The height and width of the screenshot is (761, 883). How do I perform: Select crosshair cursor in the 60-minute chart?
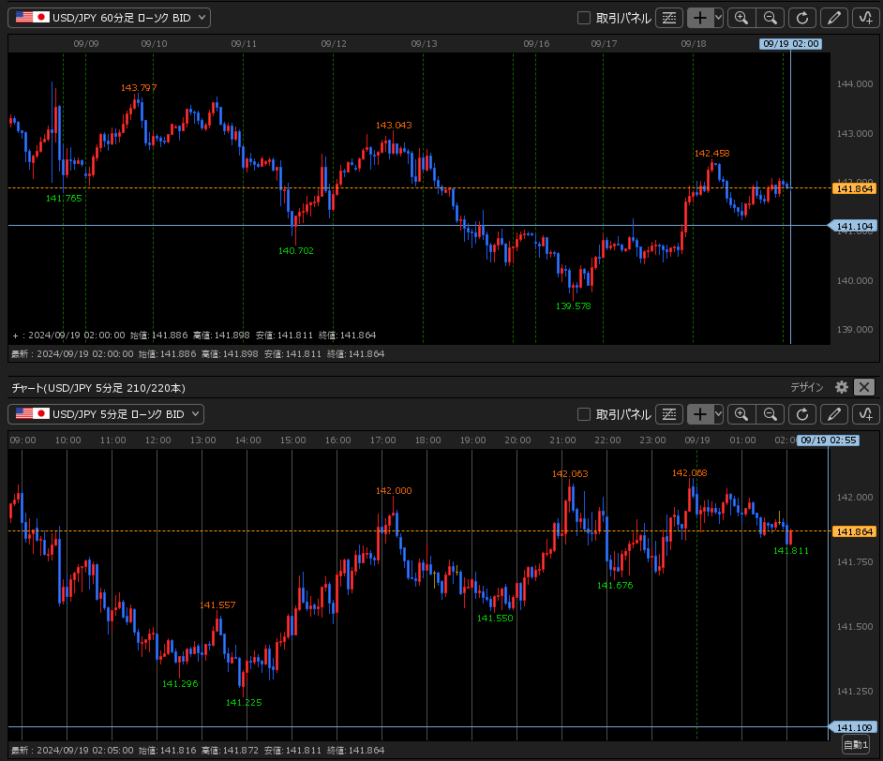point(699,18)
